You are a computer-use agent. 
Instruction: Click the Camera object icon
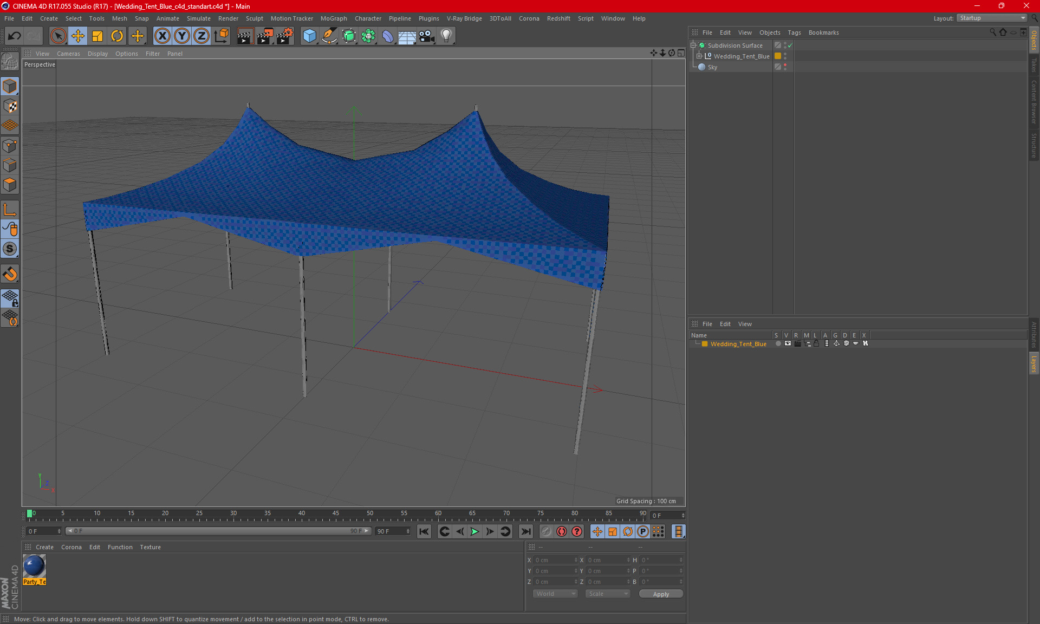click(x=427, y=36)
